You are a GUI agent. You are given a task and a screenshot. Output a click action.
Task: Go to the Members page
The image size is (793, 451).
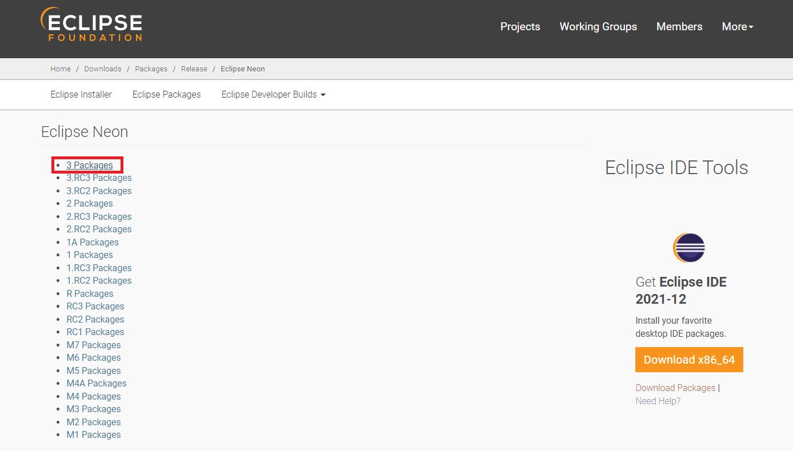click(679, 27)
